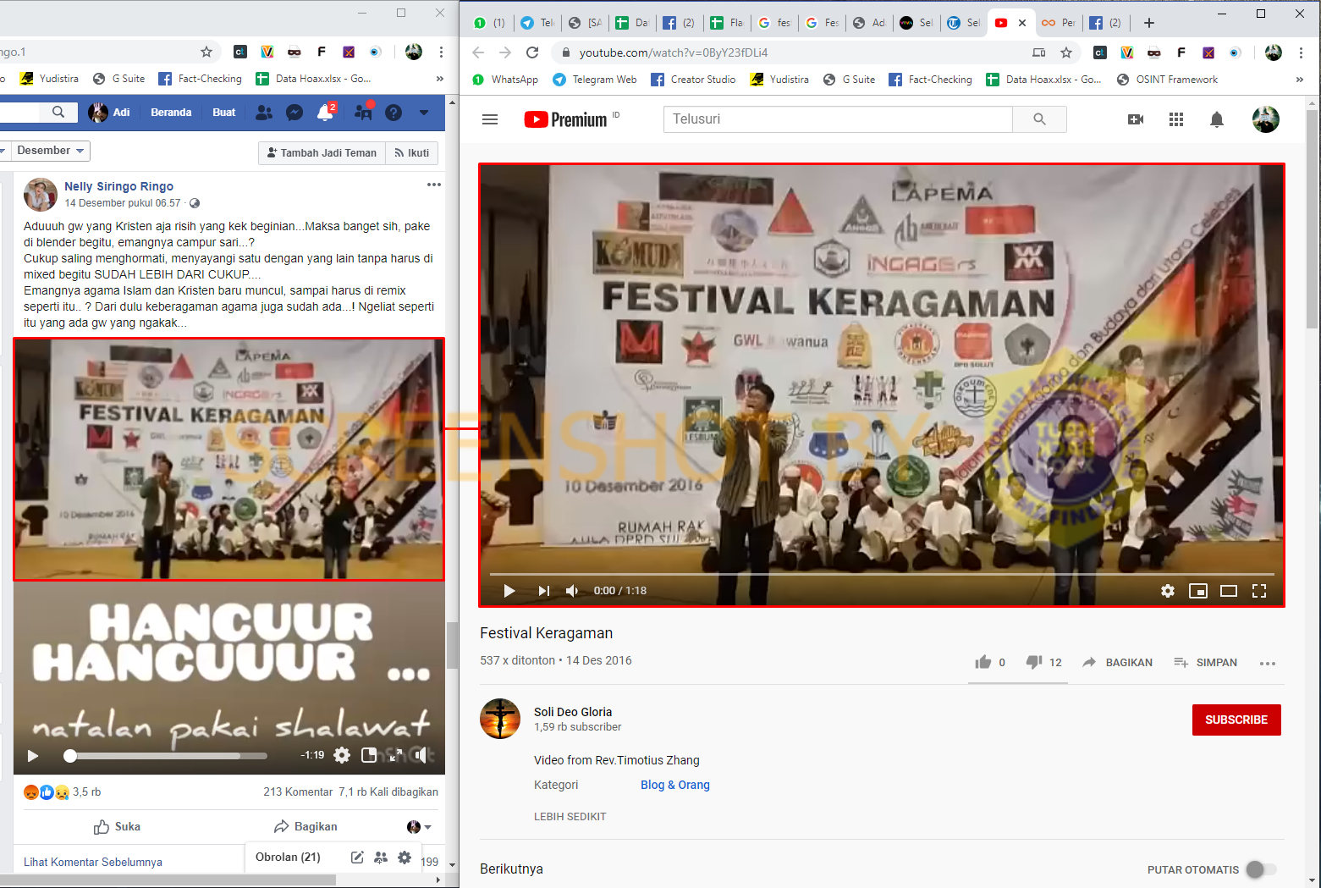The width and height of the screenshot is (1321, 888).
Task: Toggle the Putar Otomatis autoplay switch
Action: 1260,869
